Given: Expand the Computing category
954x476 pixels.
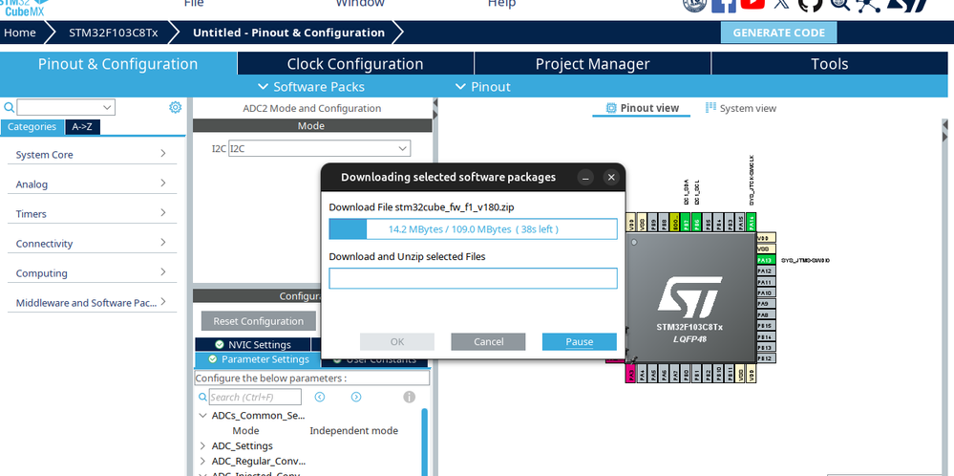Looking at the screenshot, I should coord(92,273).
